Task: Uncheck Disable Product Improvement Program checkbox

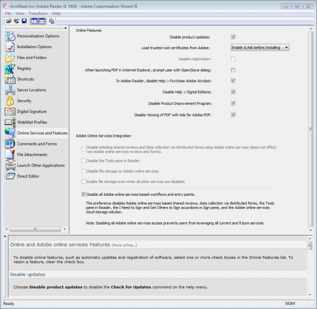Action: coord(233,104)
